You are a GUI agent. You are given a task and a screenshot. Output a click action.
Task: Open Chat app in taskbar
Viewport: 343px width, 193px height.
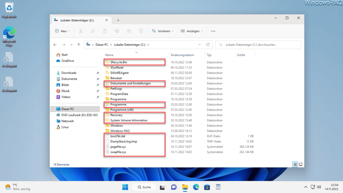(174, 187)
